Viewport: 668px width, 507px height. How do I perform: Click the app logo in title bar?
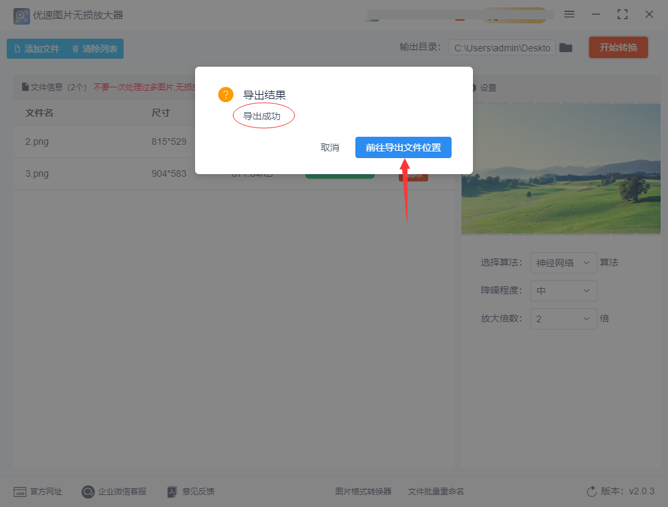point(21,15)
